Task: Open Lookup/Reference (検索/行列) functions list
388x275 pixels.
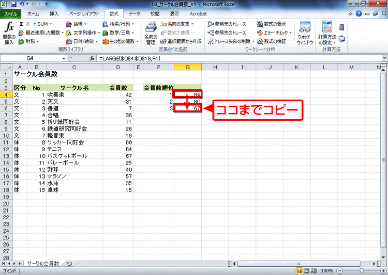Action: pyautogui.click(x=118, y=24)
